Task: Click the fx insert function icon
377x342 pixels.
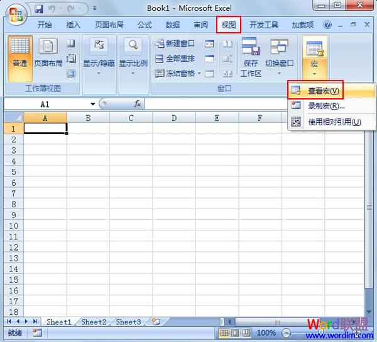Action: [x=137, y=104]
